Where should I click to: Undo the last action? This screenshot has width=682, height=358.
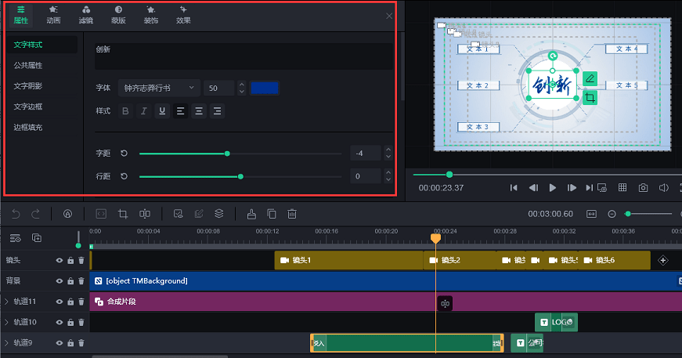16,214
